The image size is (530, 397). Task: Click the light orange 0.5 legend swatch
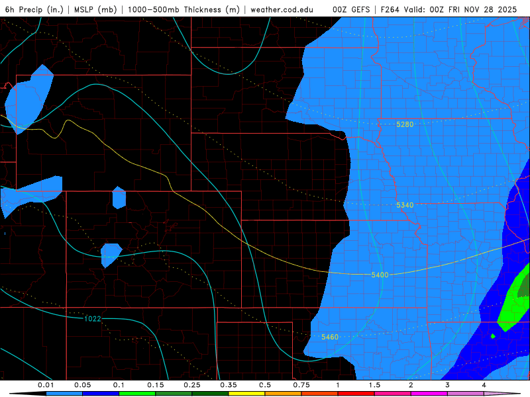(x=284, y=394)
